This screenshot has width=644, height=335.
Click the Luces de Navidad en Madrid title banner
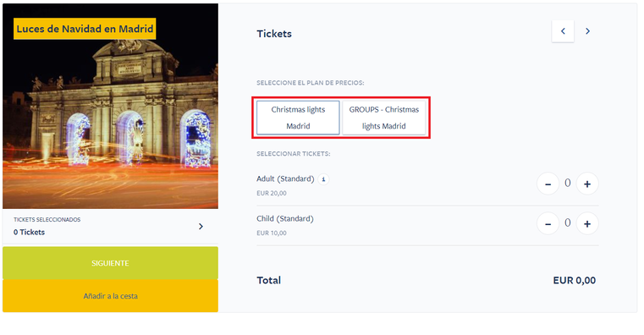[85, 29]
